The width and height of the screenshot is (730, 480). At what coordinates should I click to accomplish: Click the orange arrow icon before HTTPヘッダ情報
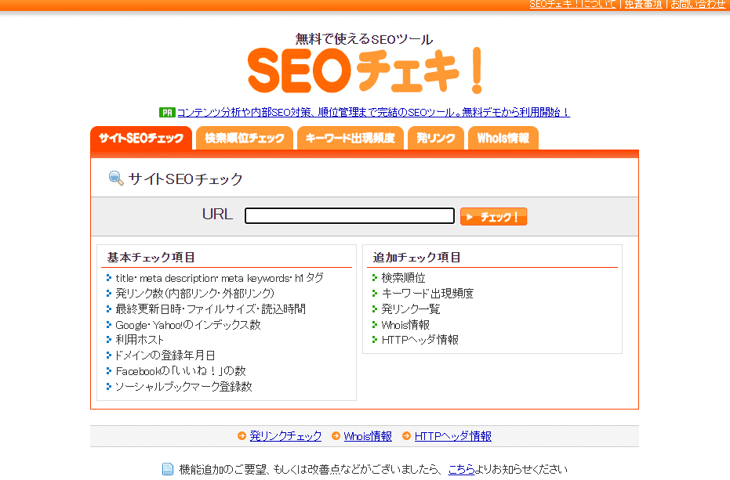406,436
